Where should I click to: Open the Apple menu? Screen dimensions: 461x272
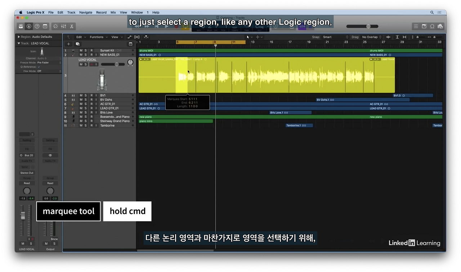click(x=21, y=12)
